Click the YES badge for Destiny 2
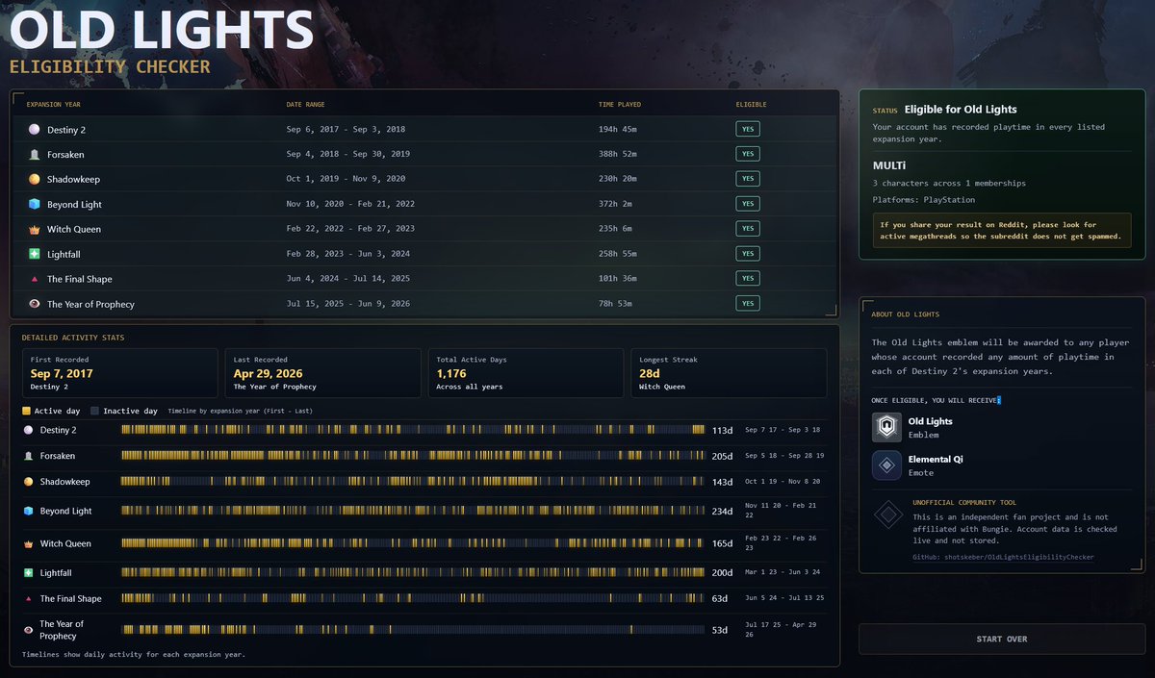Screen dimensions: 1155x678 tap(748, 129)
